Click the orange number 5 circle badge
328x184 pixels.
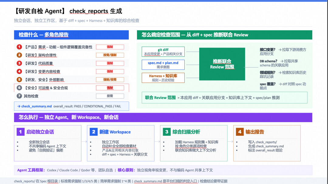coord(19,80)
